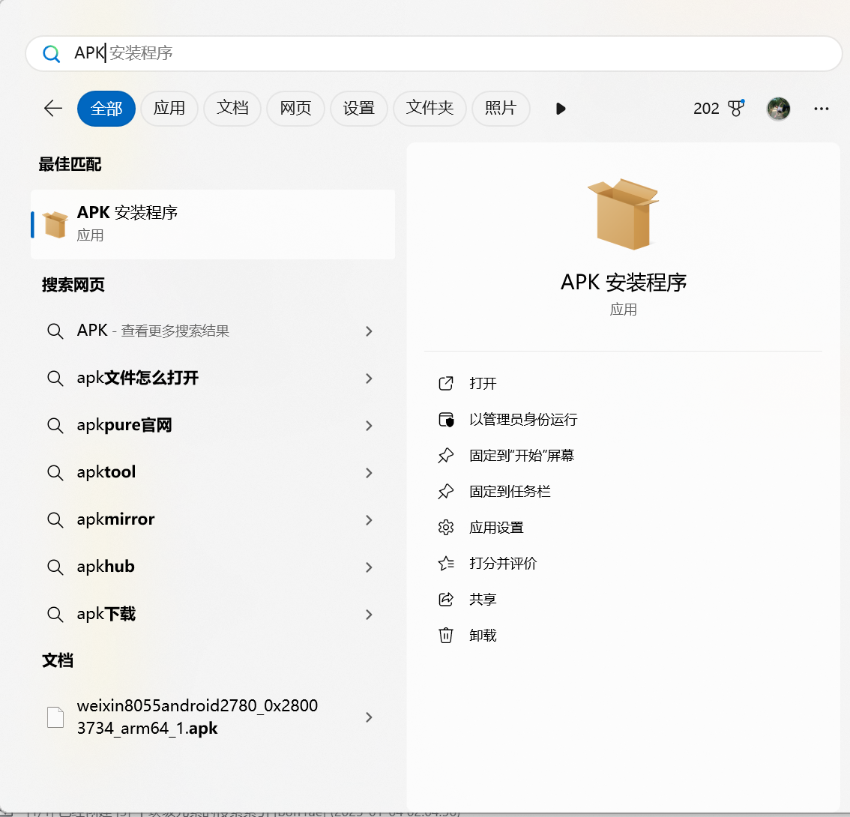Click the back arrow beside the filter tabs

click(x=53, y=109)
